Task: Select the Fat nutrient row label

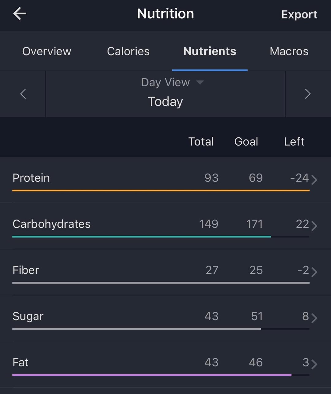Action: coord(21,362)
